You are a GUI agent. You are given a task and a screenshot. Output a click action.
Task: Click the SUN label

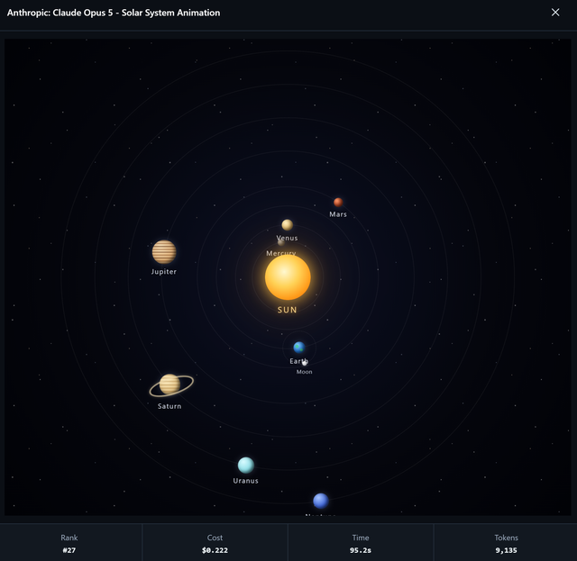click(x=287, y=310)
